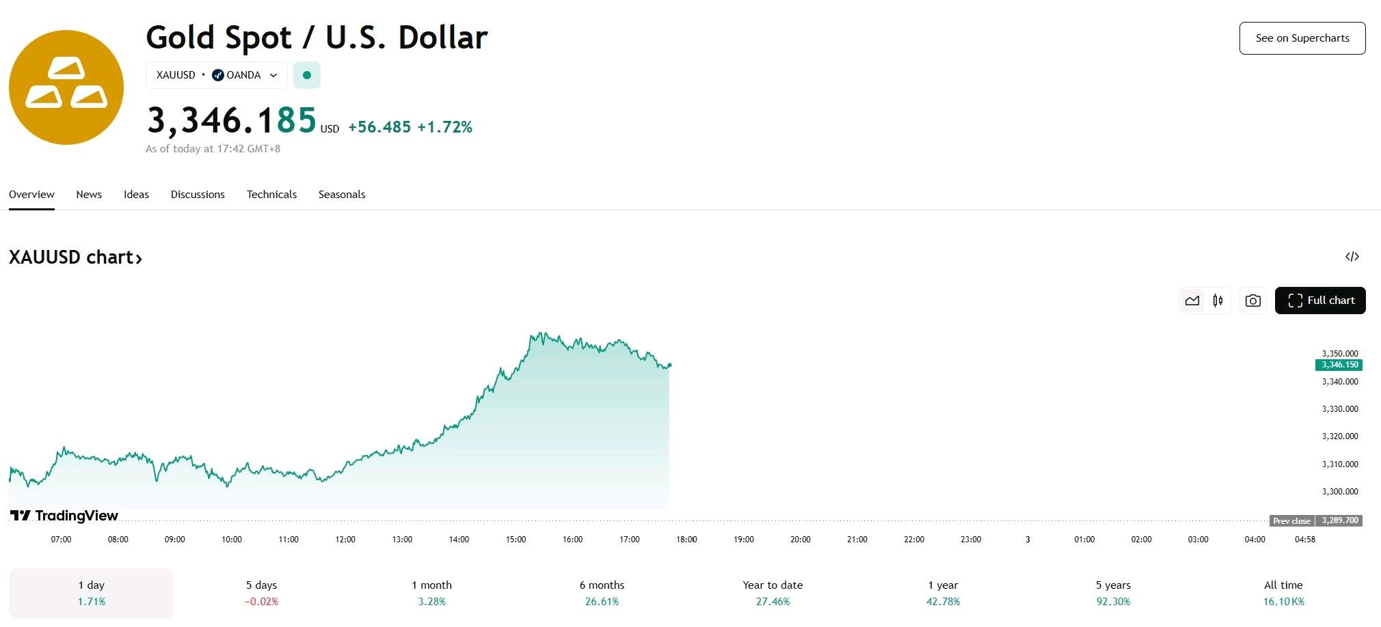Expand XAUUSD chart heading arrow

tap(139, 258)
